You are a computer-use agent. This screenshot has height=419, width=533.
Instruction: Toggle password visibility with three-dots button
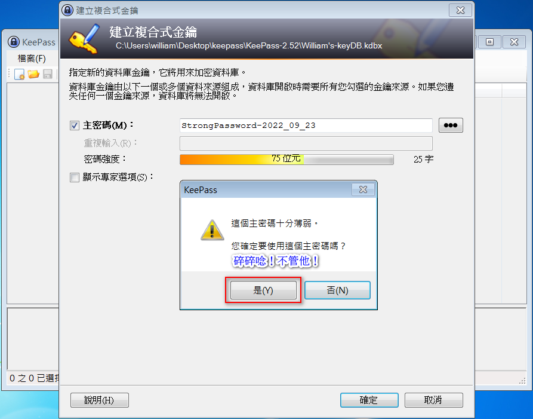tap(451, 126)
